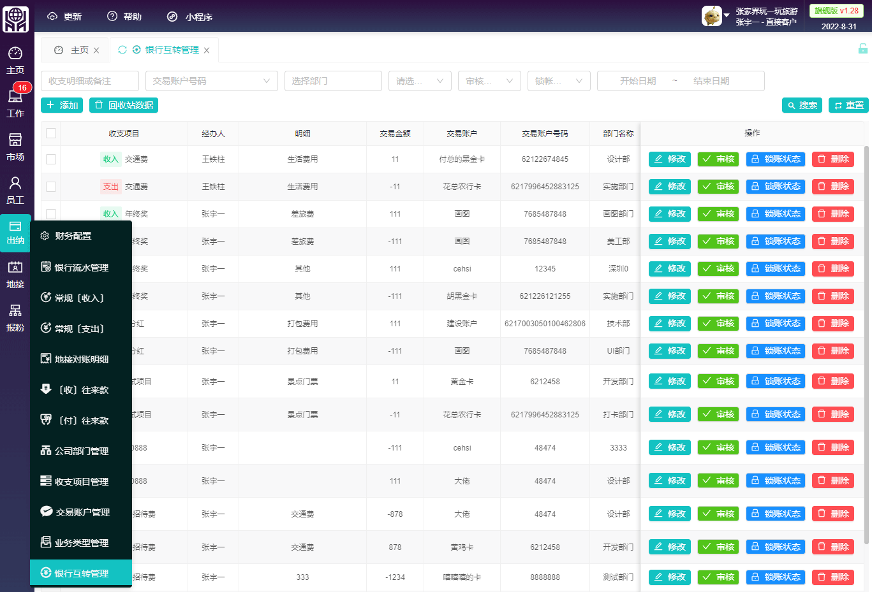Tick the select-all checkbox in table header

click(51, 133)
